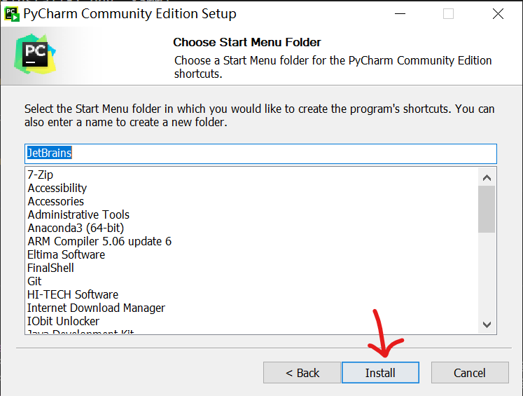Click the JetBrains folder name field
The width and height of the screenshot is (523, 396).
click(x=260, y=153)
